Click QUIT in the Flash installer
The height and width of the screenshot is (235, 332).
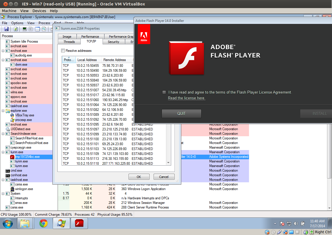pos(181,113)
